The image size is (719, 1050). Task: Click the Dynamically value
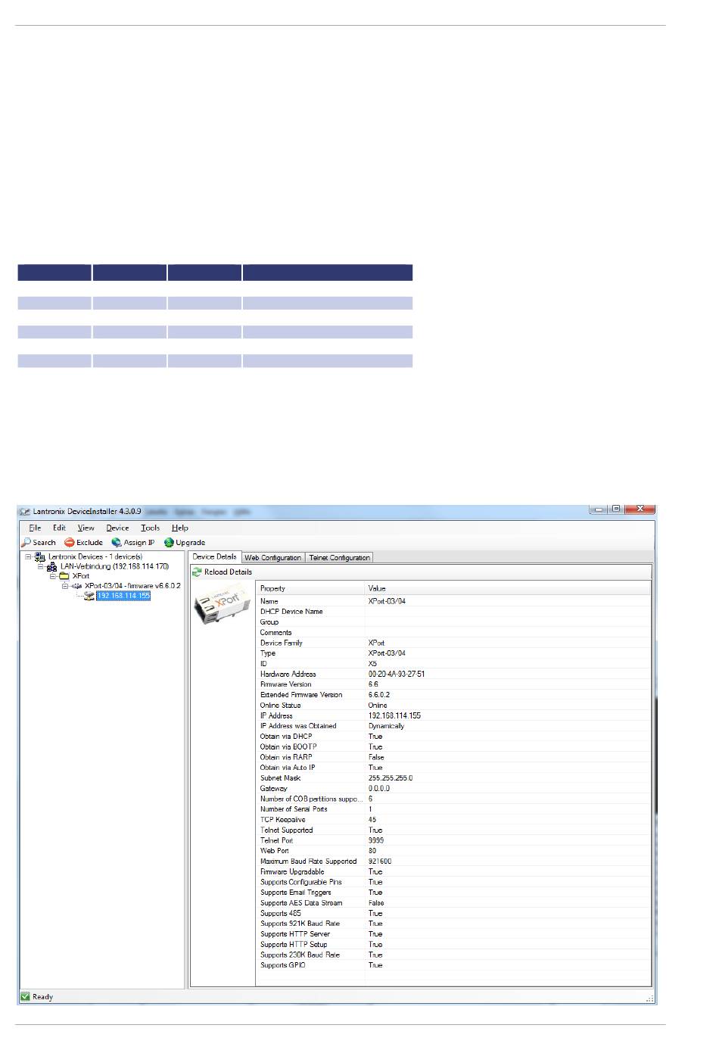pos(386,726)
